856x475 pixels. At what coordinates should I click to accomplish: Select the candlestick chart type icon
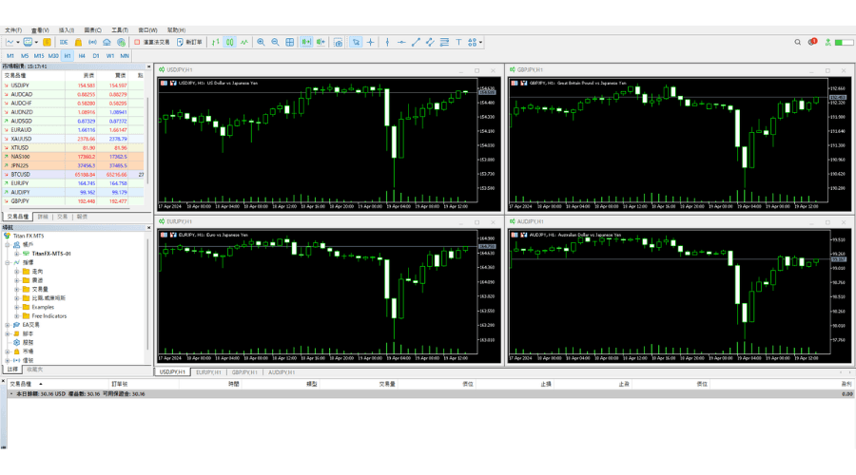230,42
